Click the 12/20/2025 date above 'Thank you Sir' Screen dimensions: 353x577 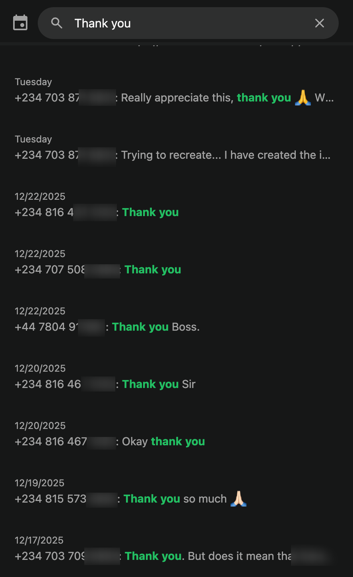pos(40,368)
